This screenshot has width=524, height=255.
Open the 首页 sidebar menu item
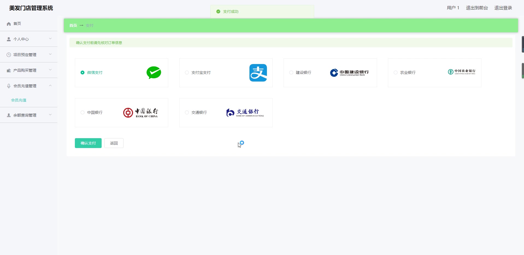click(29, 24)
